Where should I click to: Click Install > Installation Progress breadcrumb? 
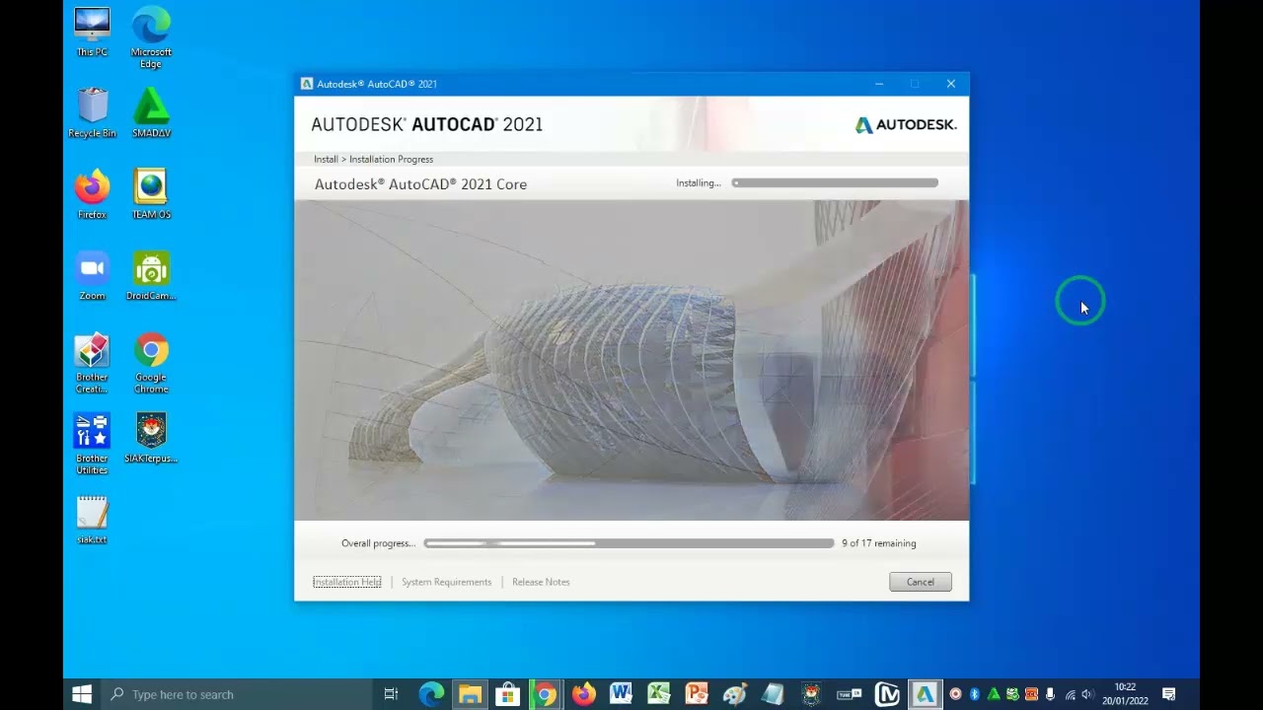[x=374, y=159]
